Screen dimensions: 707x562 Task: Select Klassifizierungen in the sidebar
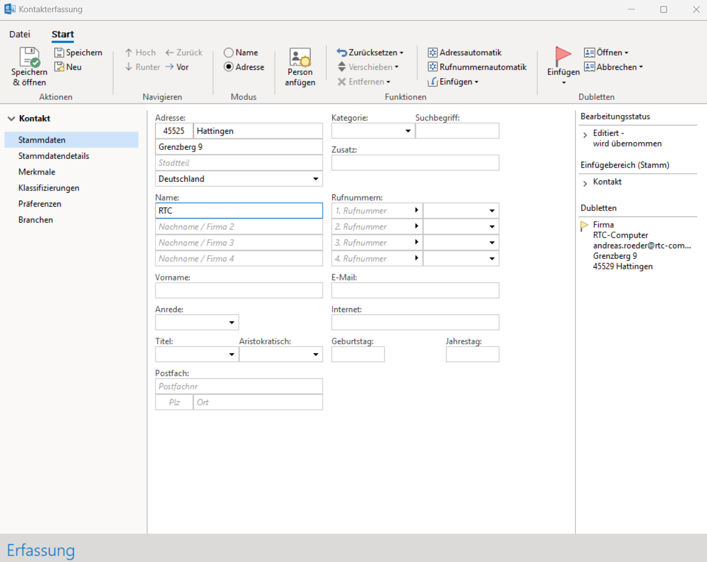coord(49,188)
